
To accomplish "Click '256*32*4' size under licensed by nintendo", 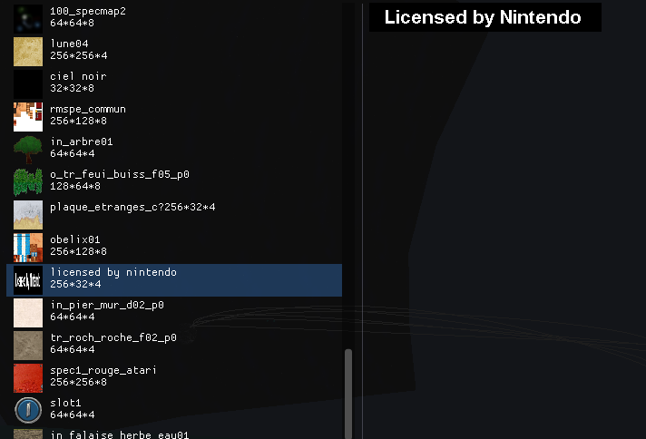I will tap(75, 284).
